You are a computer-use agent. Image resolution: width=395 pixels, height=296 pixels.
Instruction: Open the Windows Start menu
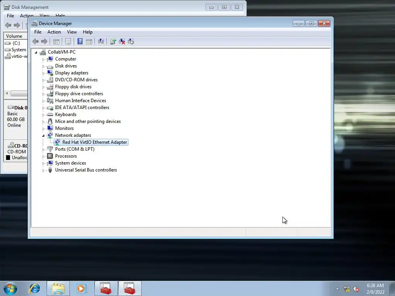pyautogui.click(x=10, y=288)
